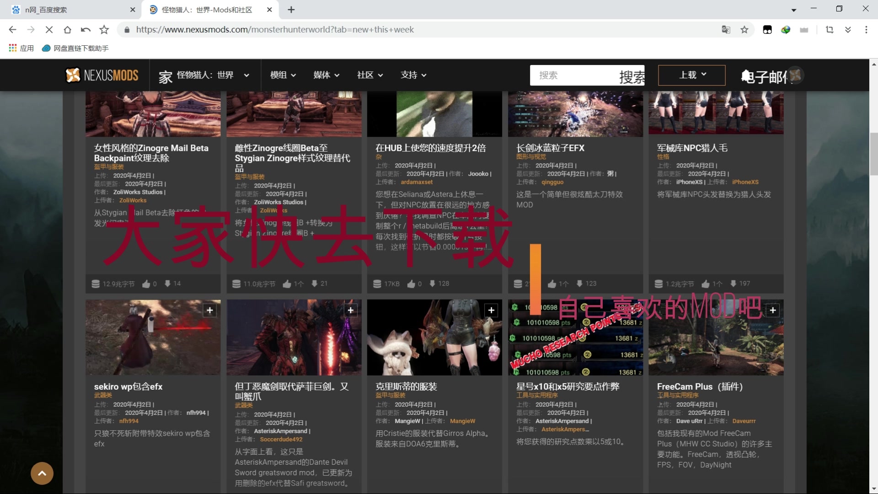
Task: Click uploader name ardamaxset
Action: 417,182
